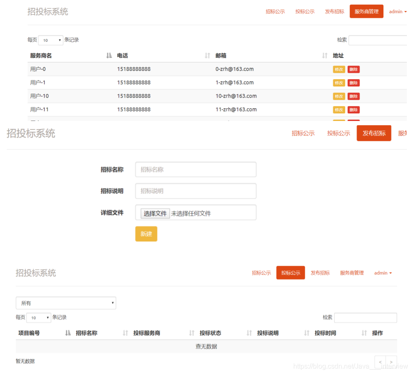
Task: Open the 所有 filter dropdown
Action: (x=66, y=303)
